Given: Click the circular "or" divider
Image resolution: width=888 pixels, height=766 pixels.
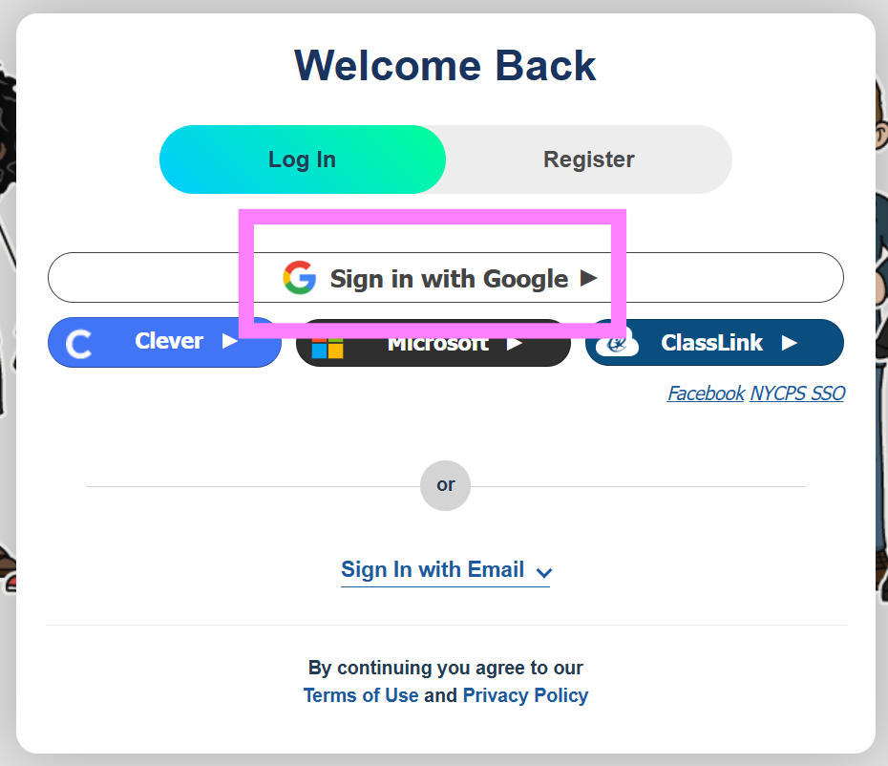Looking at the screenshot, I should [x=445, y=485].
